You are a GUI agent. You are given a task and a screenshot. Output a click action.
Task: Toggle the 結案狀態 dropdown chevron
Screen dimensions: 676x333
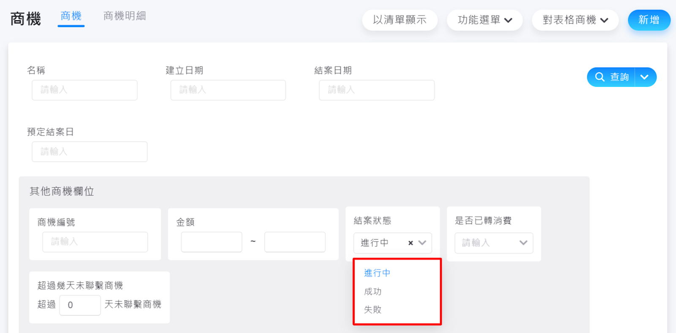(422, 243)
